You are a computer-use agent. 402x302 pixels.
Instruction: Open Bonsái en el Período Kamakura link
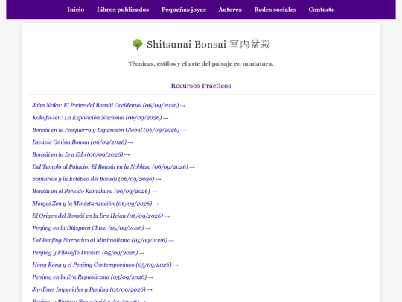coord(95,192)
